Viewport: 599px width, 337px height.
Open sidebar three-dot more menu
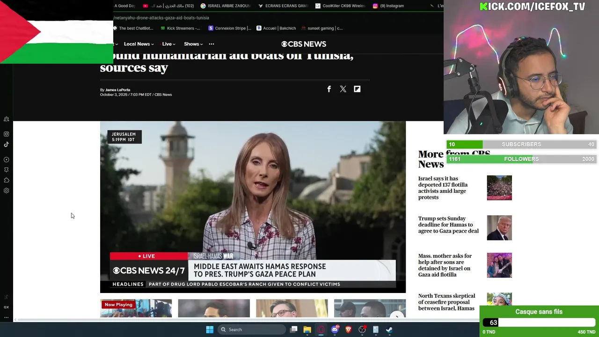(x=7, y=317)
